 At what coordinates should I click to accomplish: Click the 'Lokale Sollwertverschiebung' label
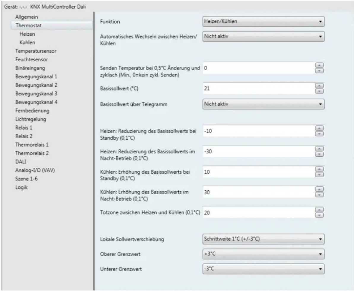click(x=132, y=239)
